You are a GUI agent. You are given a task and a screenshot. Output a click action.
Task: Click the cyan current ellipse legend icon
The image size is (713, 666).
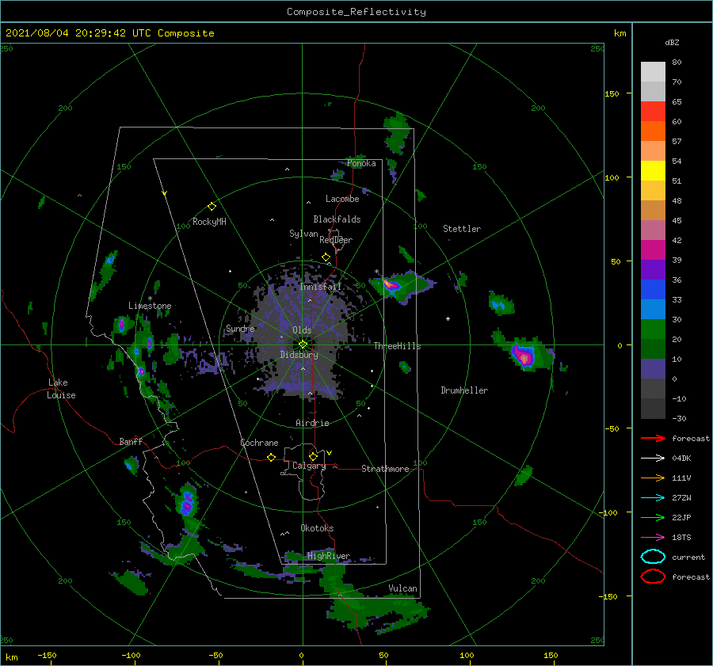click(x=653, y=557)
